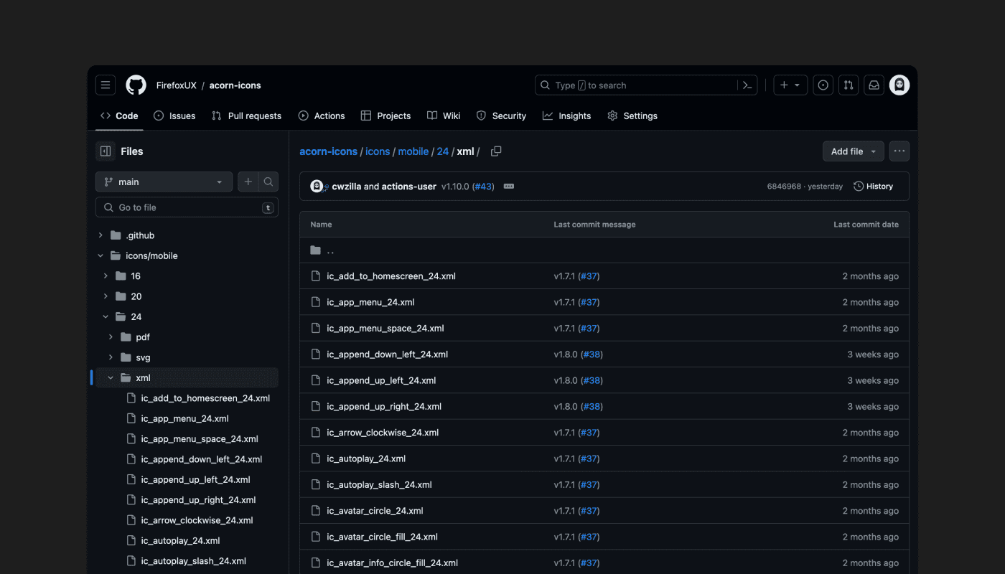Open the parent directory folder row

pyautogui.click(x=604, y=250)
